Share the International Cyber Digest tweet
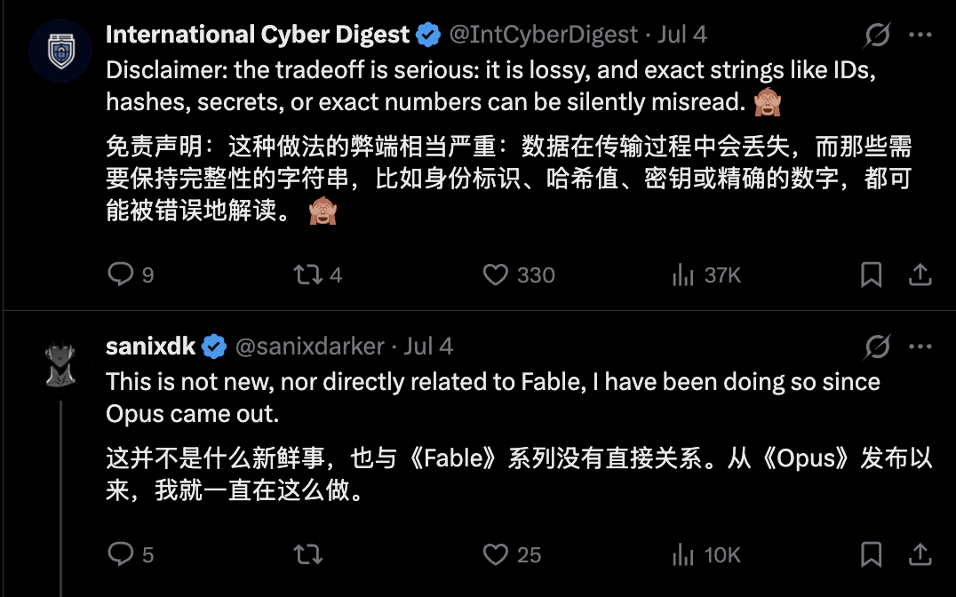The image size is (956, 597). 920,275
